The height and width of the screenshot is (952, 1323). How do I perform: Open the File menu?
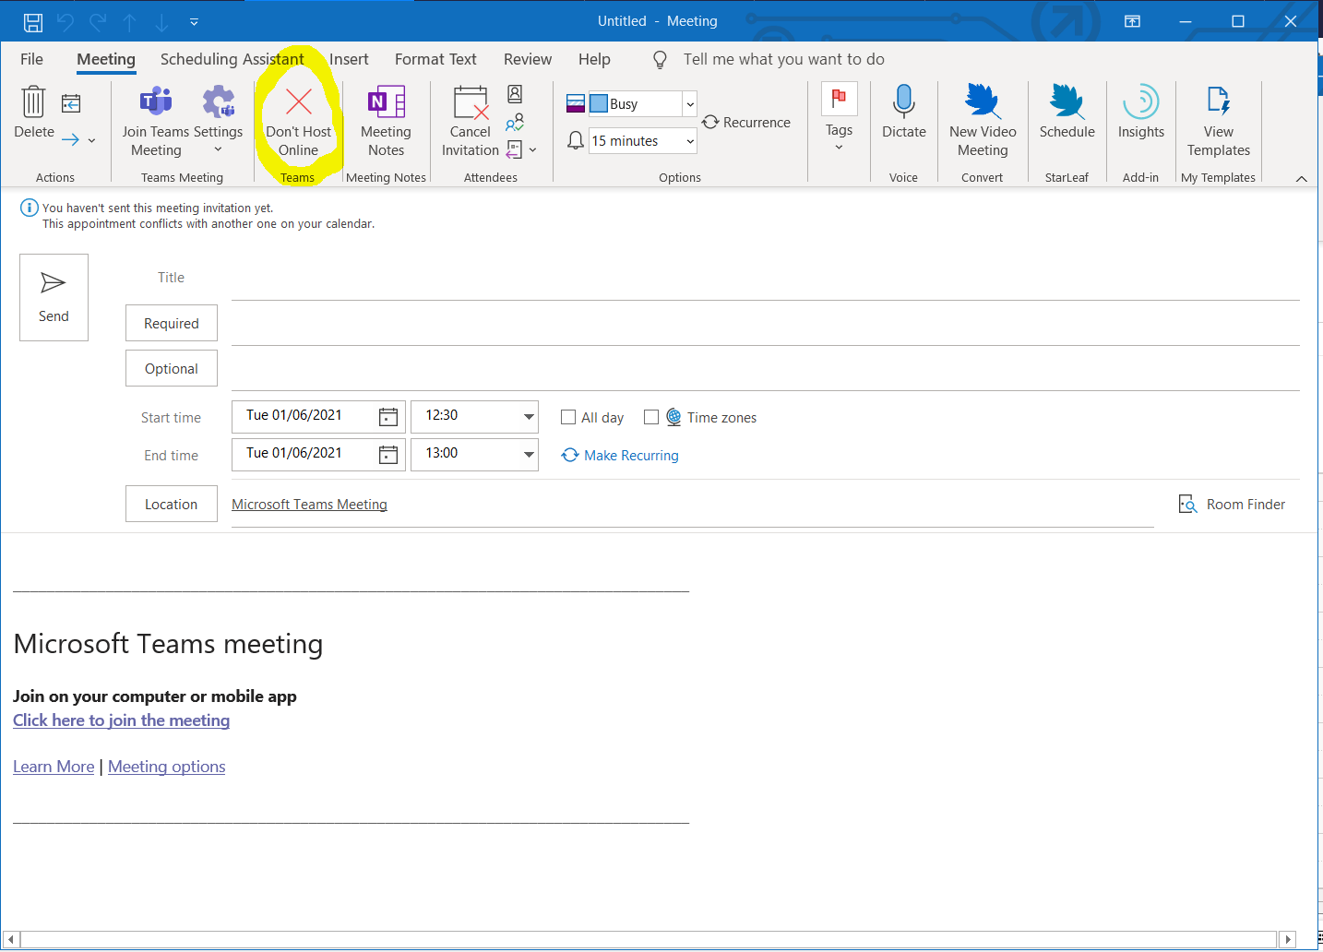(31, 59)
